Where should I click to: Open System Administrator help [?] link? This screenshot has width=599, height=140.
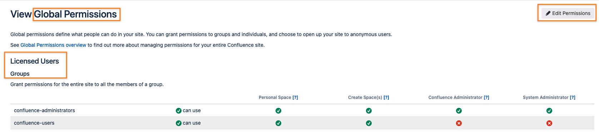click(x=573, y=97)
